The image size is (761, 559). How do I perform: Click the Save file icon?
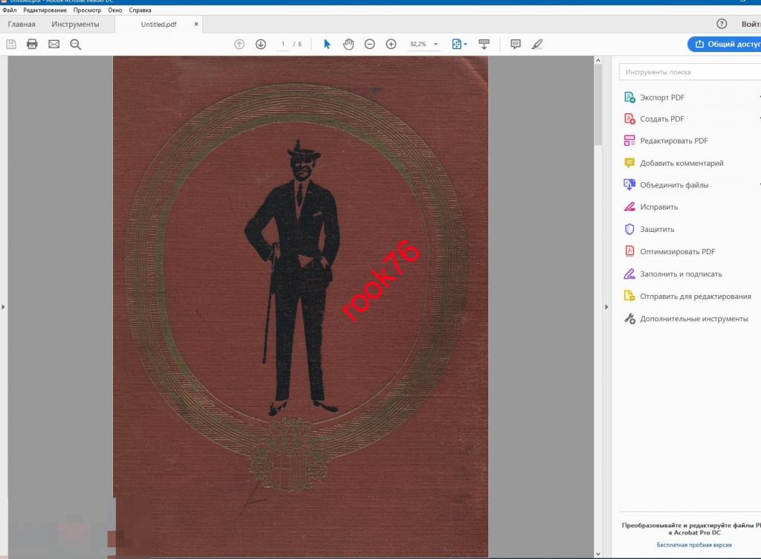tap(11, 44)
